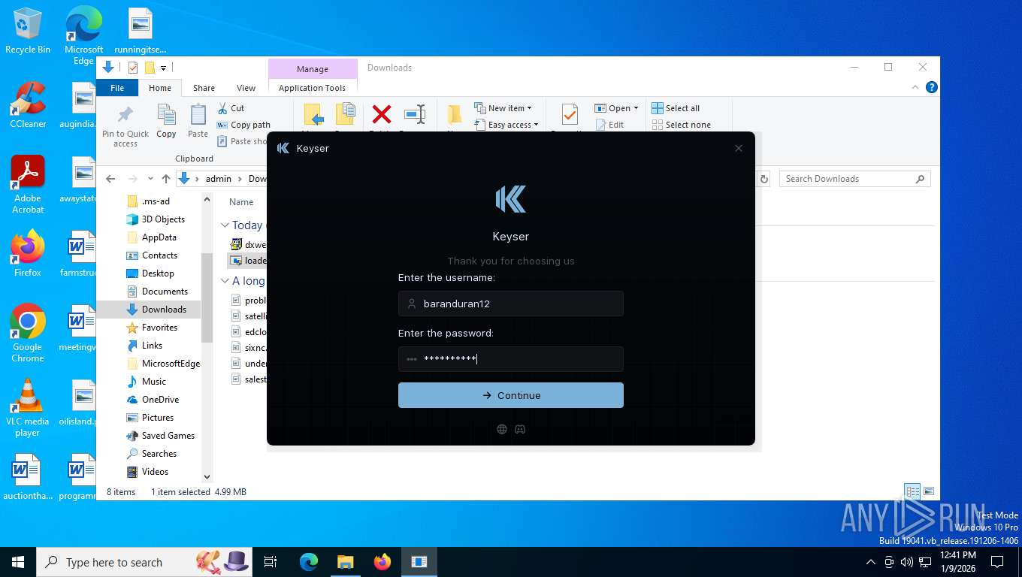Click the Properties ribbon icon
1022x577 pixels.
tap(570, 115)
